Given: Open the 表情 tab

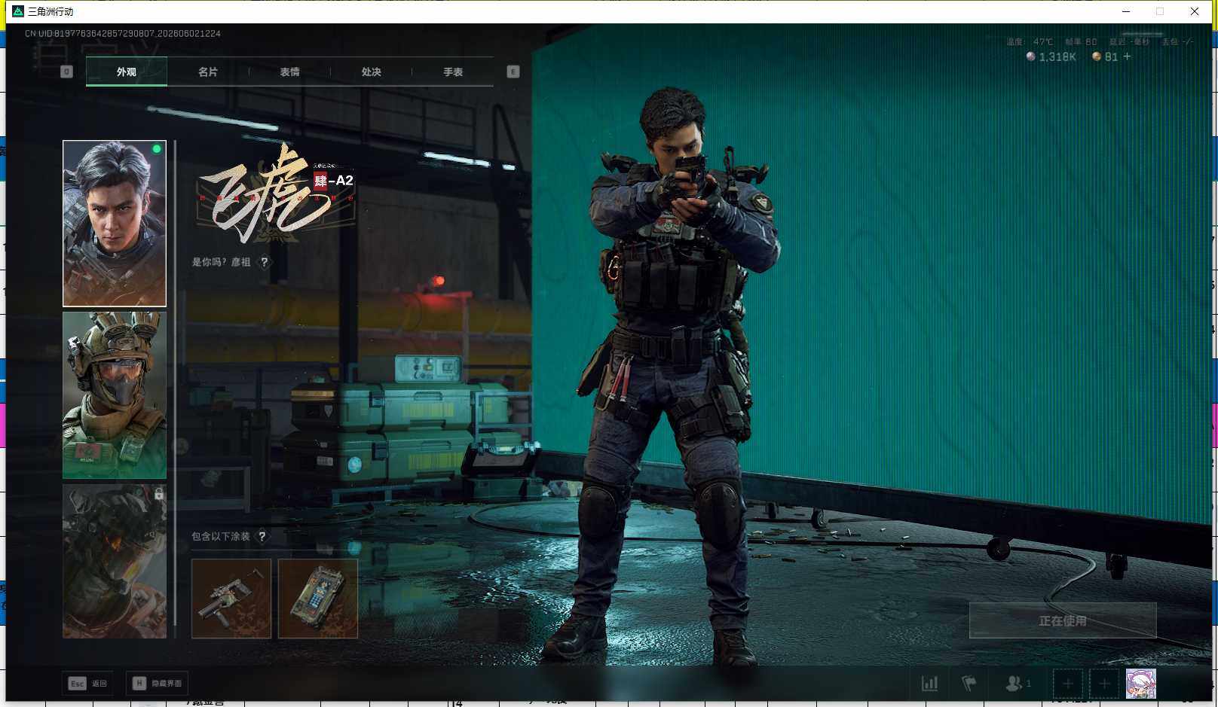Looking at the screenshot, I should 289,72.
